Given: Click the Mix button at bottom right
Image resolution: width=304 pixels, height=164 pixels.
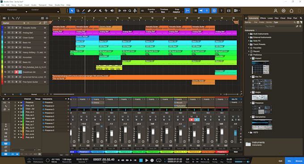Looking at the screenshot, I should point(289,161).
